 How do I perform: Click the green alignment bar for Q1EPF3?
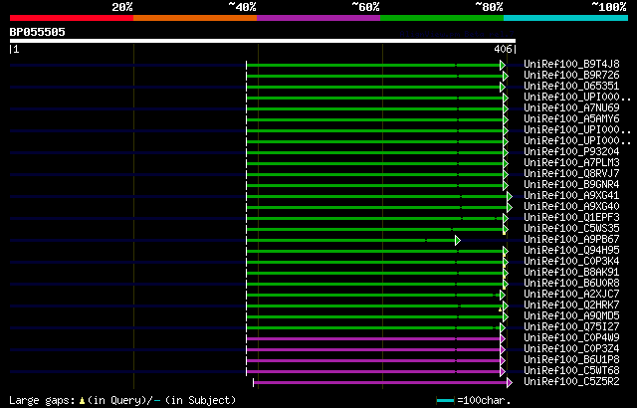[x=374, y=218]
